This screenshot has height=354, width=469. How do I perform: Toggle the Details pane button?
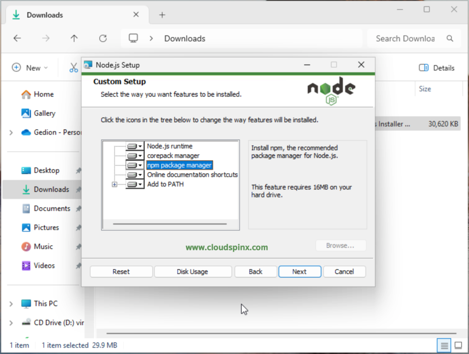(x=436, y=68)
